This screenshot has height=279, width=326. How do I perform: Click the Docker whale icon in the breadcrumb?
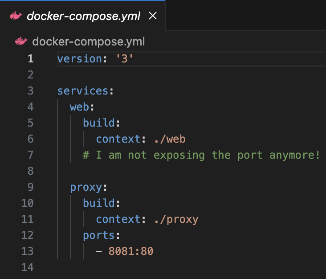(x=21, y=41)
